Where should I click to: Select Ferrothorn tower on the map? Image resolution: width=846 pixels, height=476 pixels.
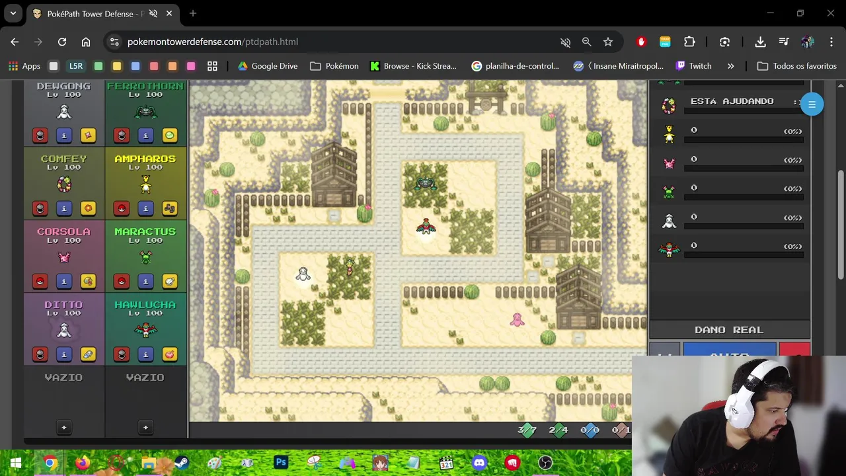425,184
